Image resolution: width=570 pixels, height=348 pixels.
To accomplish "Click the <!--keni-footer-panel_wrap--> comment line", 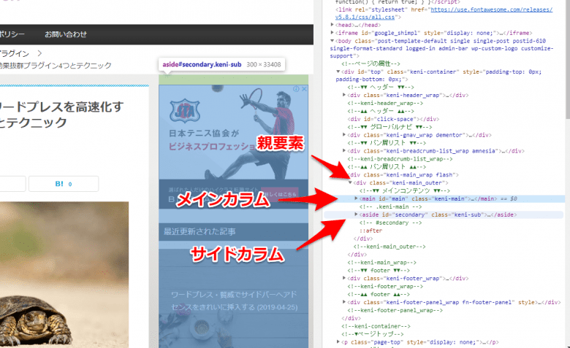I will pyautogui.click(x=395, y=310).
